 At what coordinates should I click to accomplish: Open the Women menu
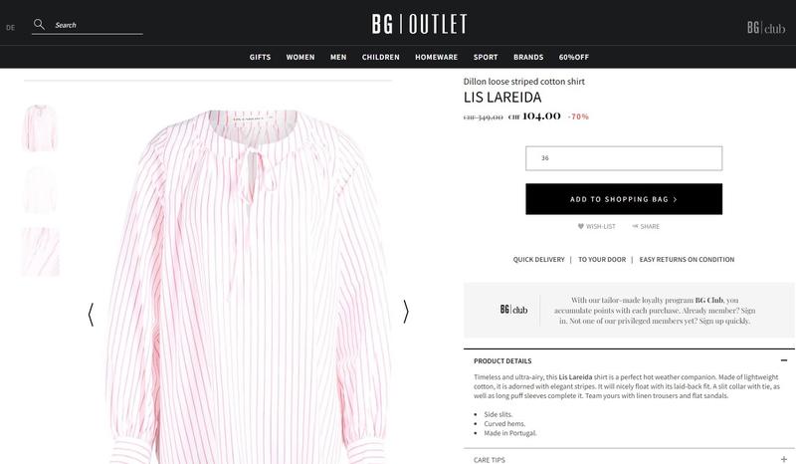click(300, 57)
